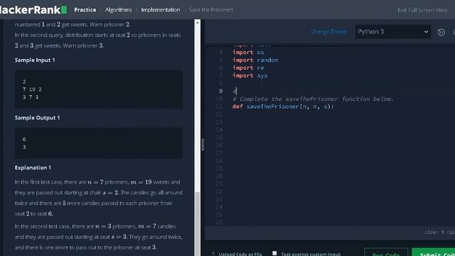The height and width of the screenshot is (256, 455).
Task: Click '7 19 2' in sample input
Action: [32, 90]
